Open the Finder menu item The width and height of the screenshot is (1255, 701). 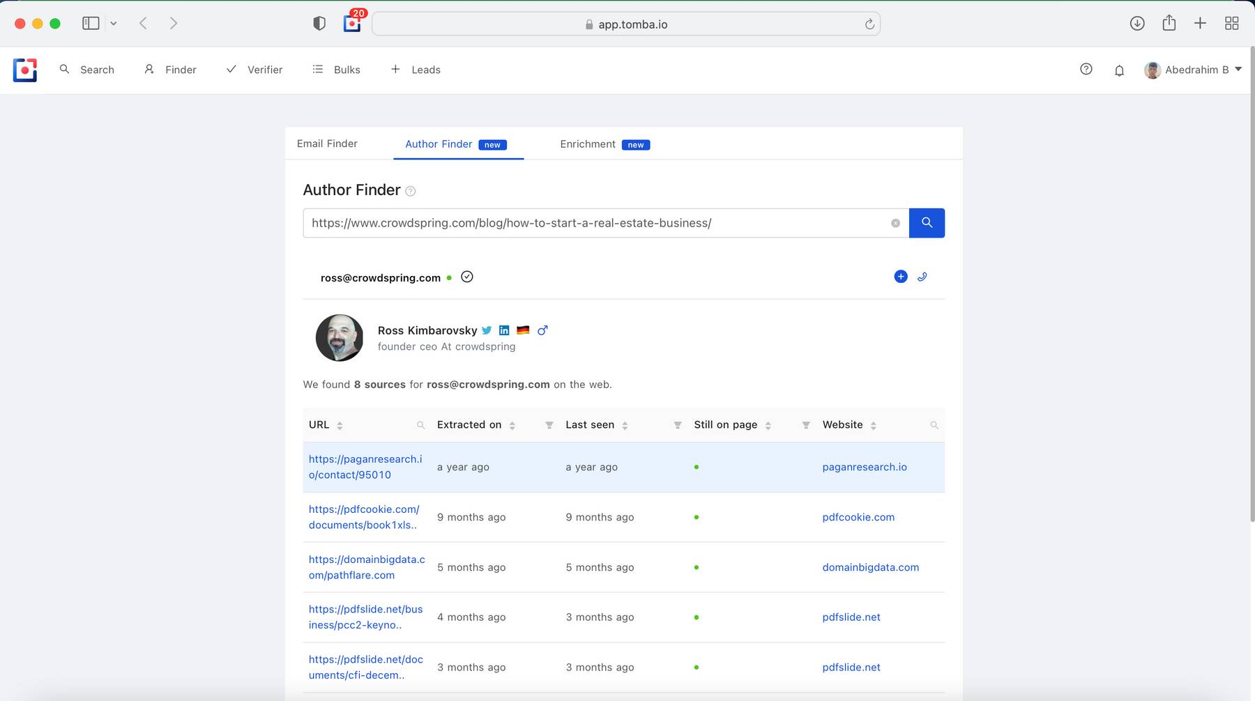pos(171,70)
